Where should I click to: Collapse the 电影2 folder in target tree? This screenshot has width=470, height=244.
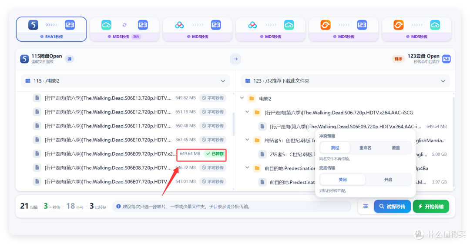[242, 98]
